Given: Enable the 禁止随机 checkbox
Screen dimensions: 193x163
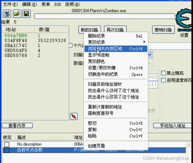Looking at the screenshot, I should (163, 73).
